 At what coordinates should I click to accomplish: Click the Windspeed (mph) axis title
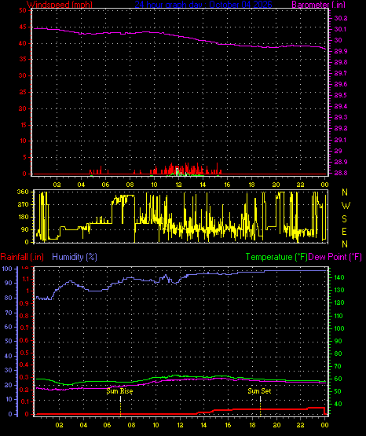coord(60,5)
